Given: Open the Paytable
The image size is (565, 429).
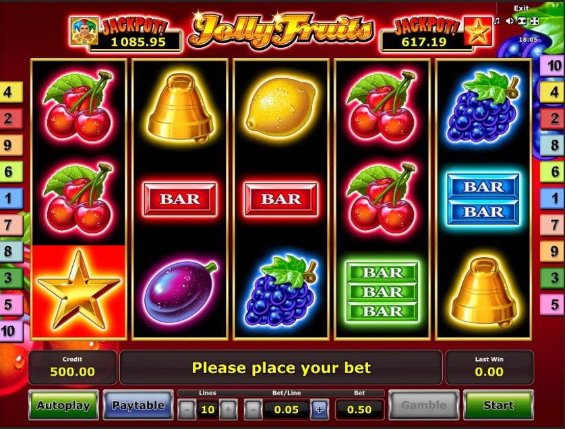Looking at the screenshot, I should click(138, 405).
